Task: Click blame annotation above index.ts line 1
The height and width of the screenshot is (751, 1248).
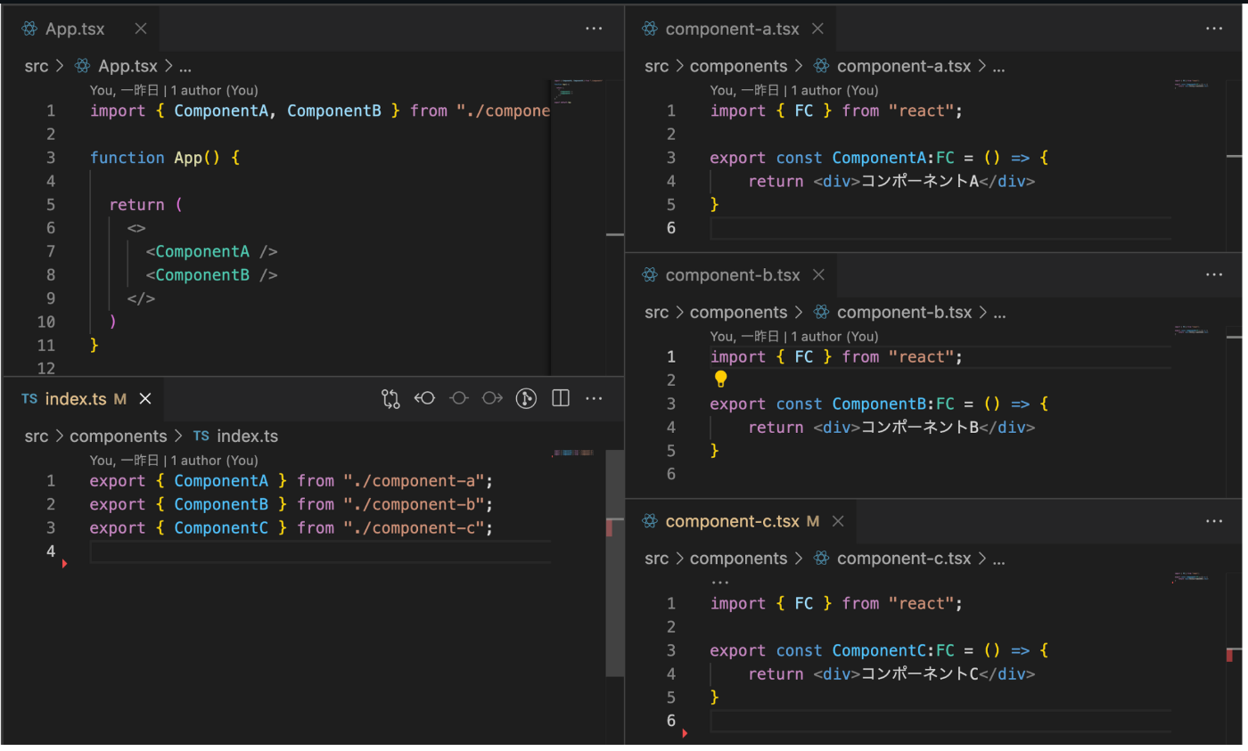Action: (174, 461)
